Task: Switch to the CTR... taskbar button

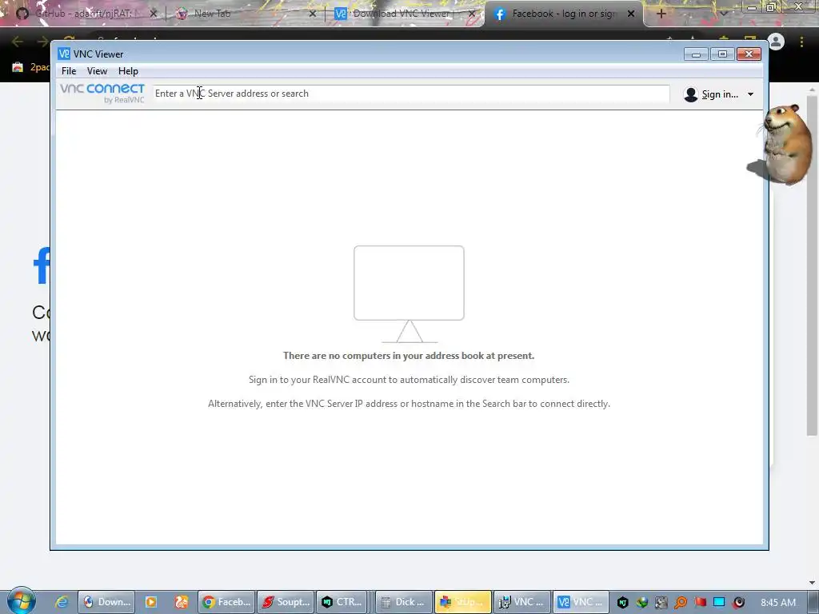Action: click(342, 602)
